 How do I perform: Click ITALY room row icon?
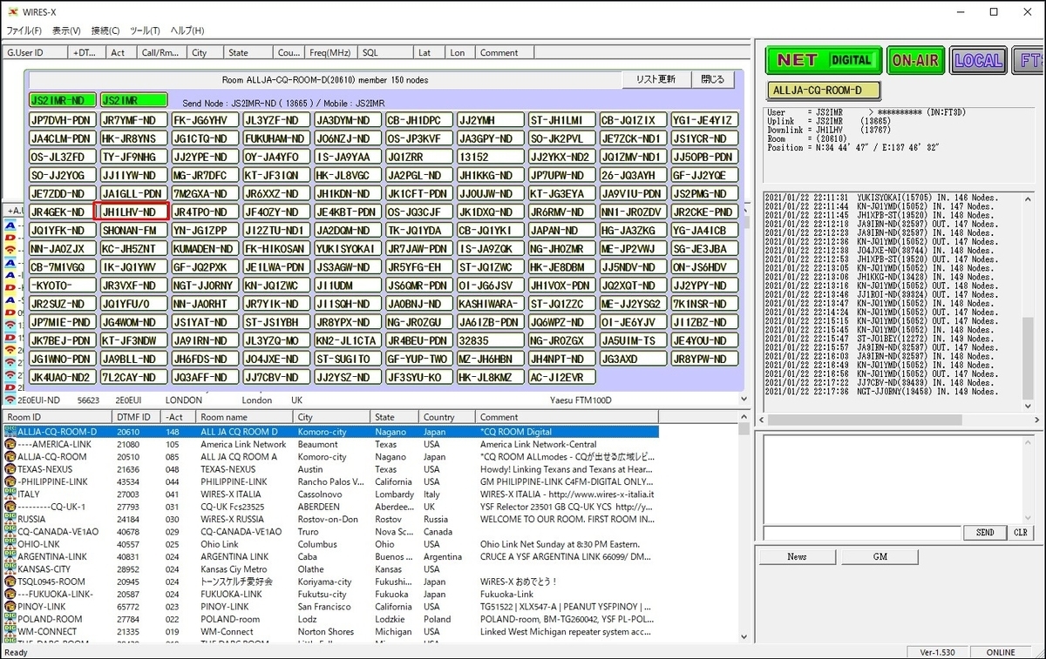click(x=10, y=494)
